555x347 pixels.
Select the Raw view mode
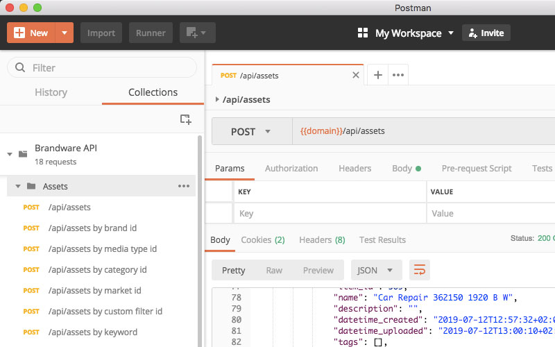pos(274,271)
